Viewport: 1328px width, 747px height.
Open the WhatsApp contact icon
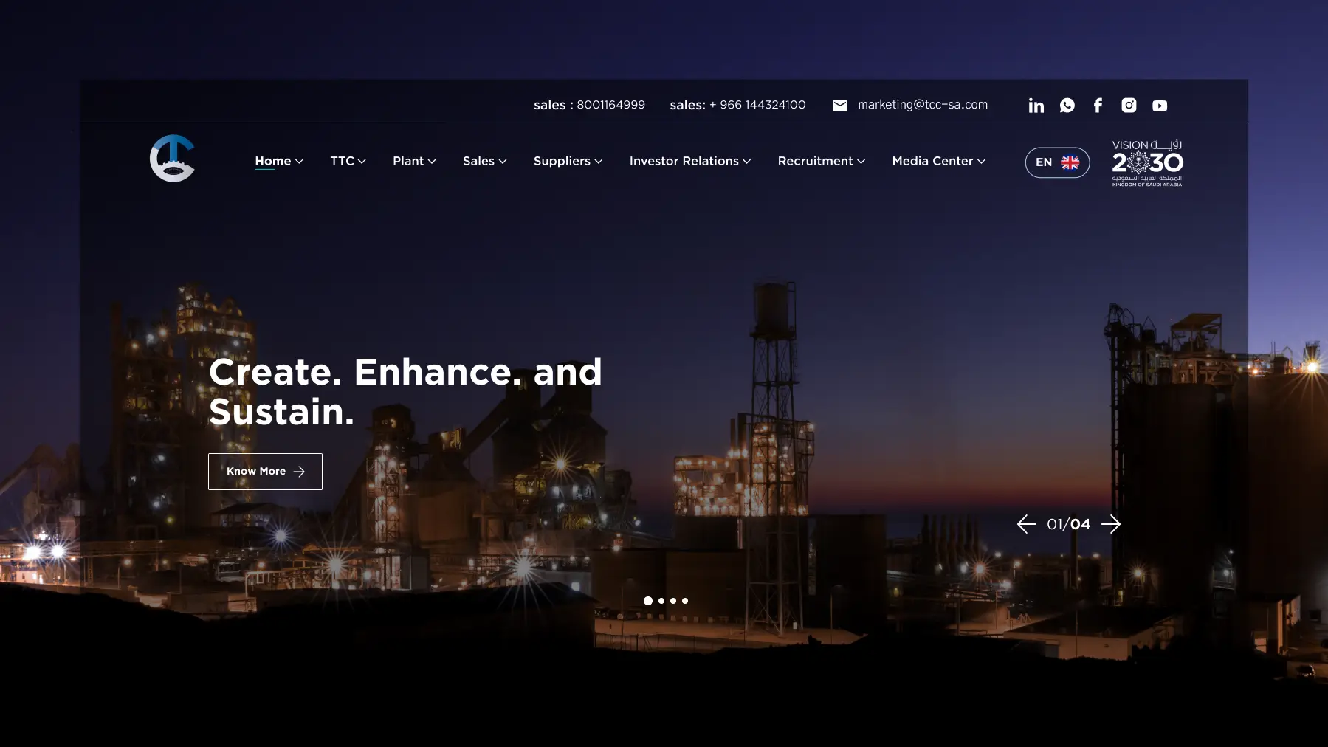coord(1067,105)
